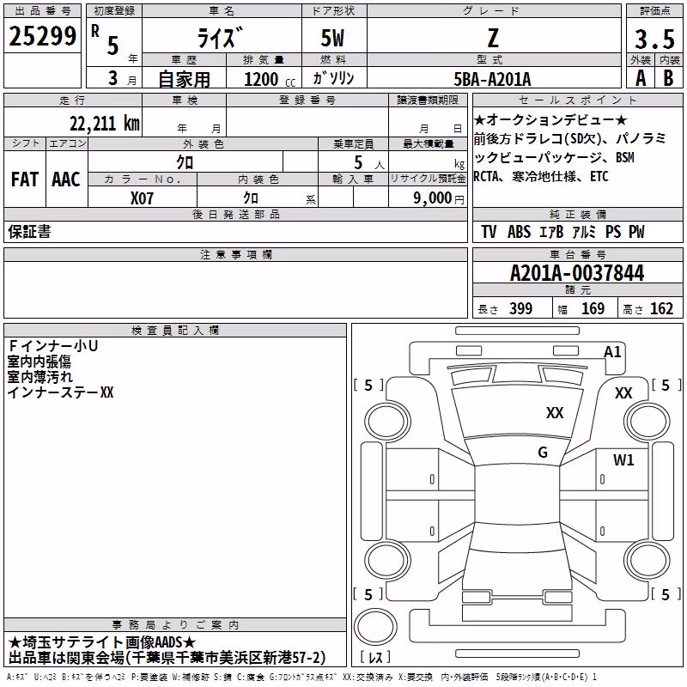The image size is (687, 687).
Task: Select the height value 162
Action: point(661,308)
